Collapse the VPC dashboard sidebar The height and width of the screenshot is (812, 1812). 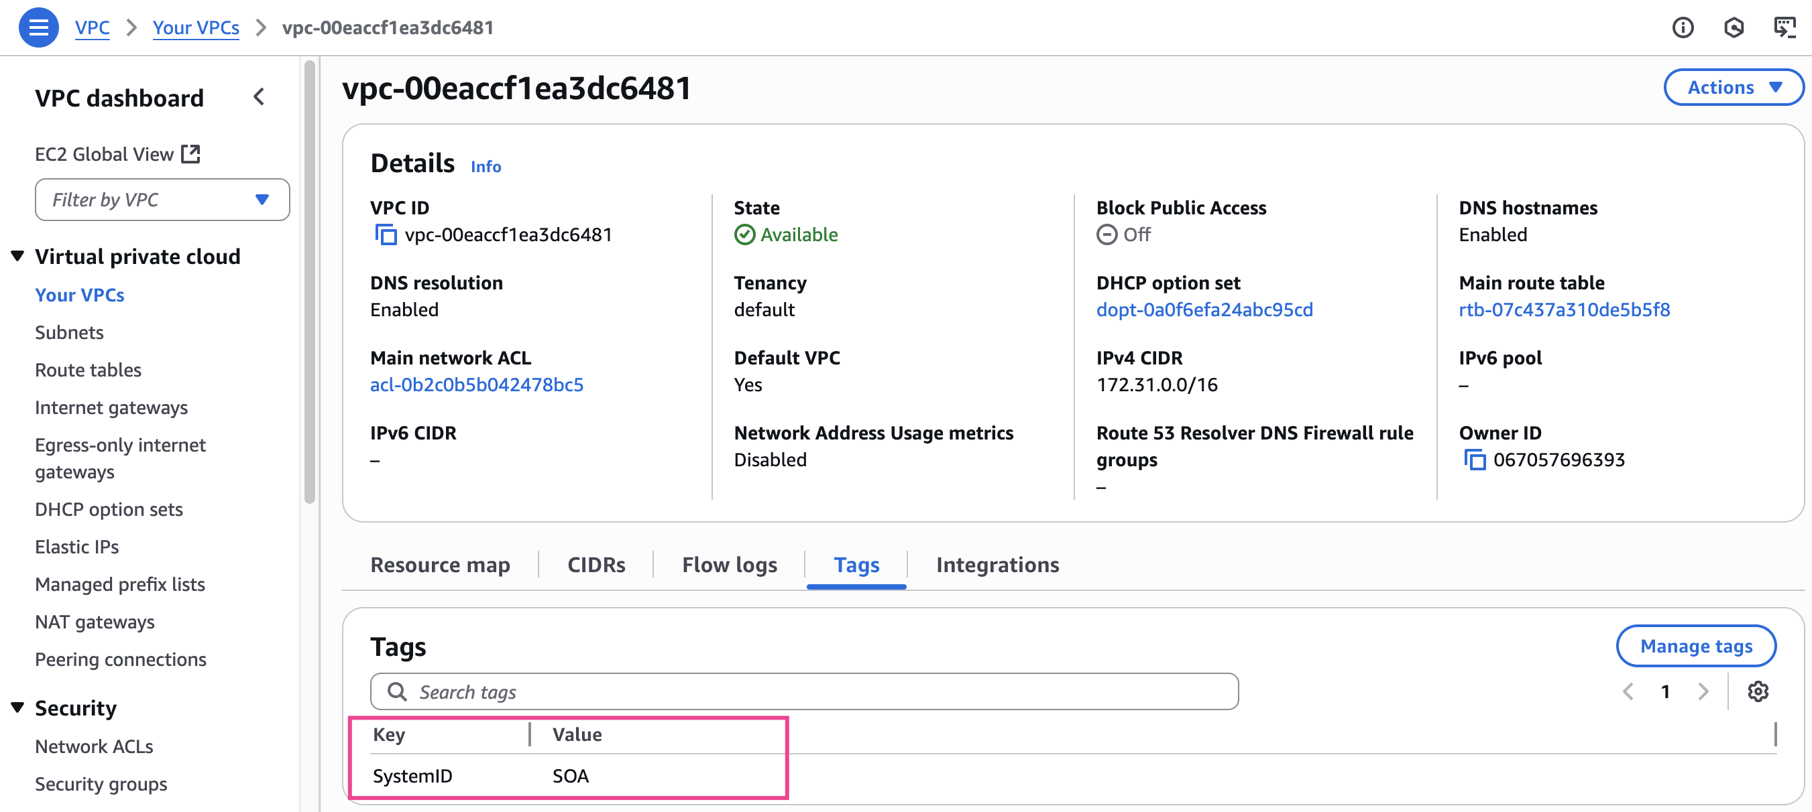(259, 97)
